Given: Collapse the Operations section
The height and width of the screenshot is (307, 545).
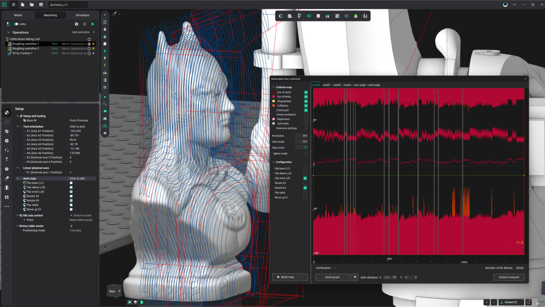Looking at the screenshot, I should [x=8, y=32].
